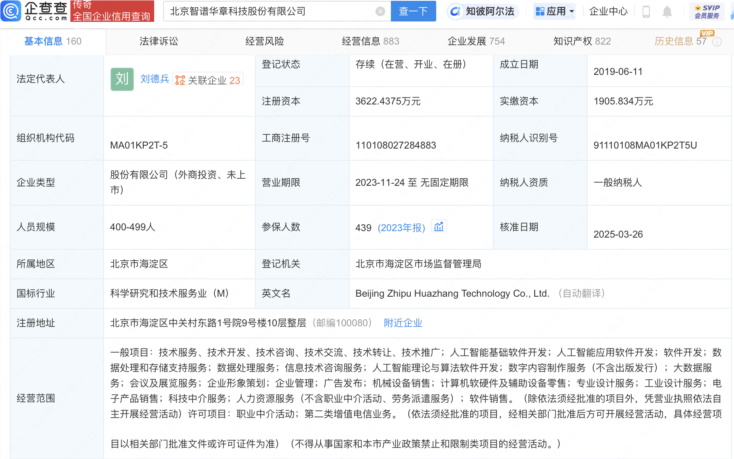Click the Qcc 企查查 logo icon
The height and width of the screenshot is (459, 734).
tap(11, 11)
